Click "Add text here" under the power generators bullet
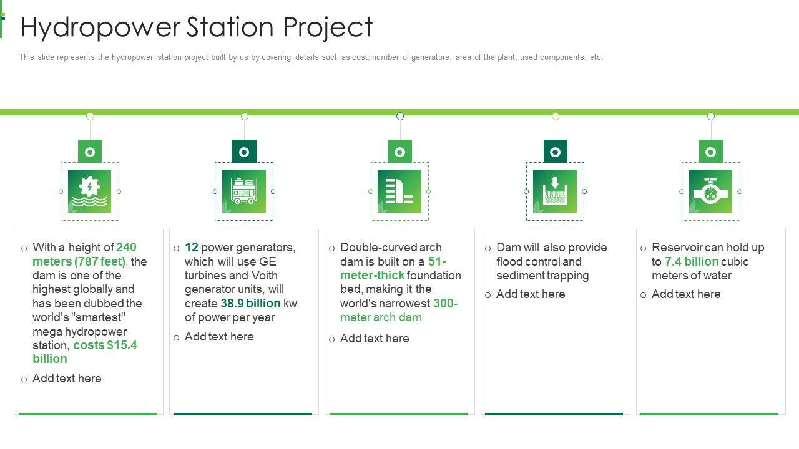Screen dimensions: 799x449 219,337
